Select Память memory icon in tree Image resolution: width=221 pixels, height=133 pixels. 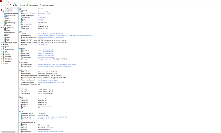[5, 34]
